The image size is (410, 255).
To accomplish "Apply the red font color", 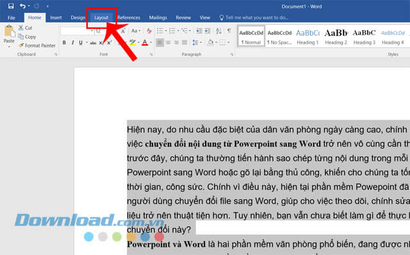I will click(145, 43).
